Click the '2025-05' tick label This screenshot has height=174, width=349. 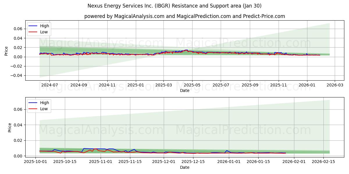[192, 85]
